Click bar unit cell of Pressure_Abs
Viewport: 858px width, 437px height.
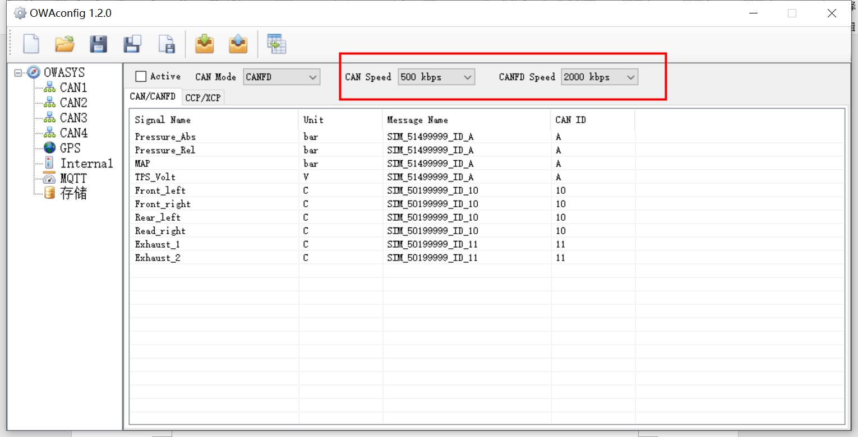tap(340, 137)
